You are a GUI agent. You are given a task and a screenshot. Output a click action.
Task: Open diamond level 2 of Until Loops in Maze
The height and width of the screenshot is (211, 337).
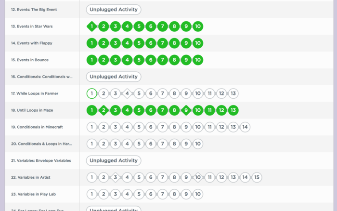(x=103, y=110)
